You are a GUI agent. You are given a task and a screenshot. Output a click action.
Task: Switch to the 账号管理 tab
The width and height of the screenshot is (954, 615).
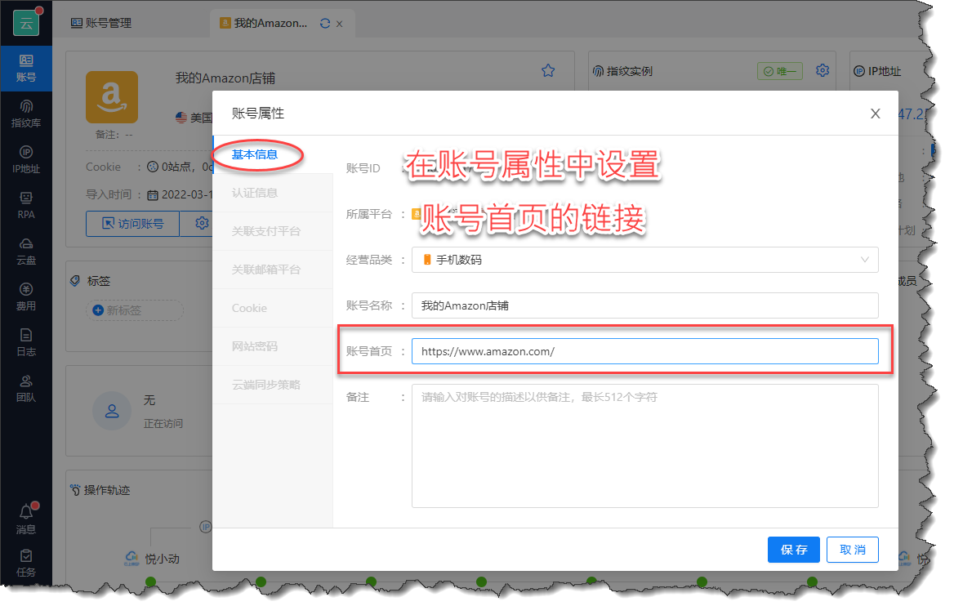pyautogui.click(x=101, y=23)
